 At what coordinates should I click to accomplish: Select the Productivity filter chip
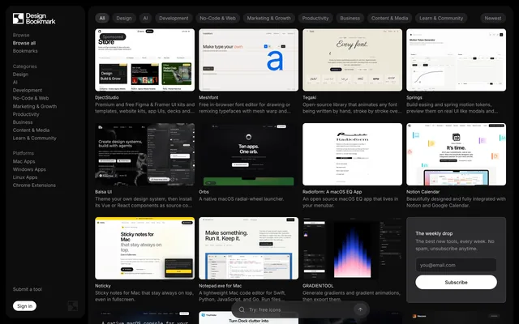point(315,18)
